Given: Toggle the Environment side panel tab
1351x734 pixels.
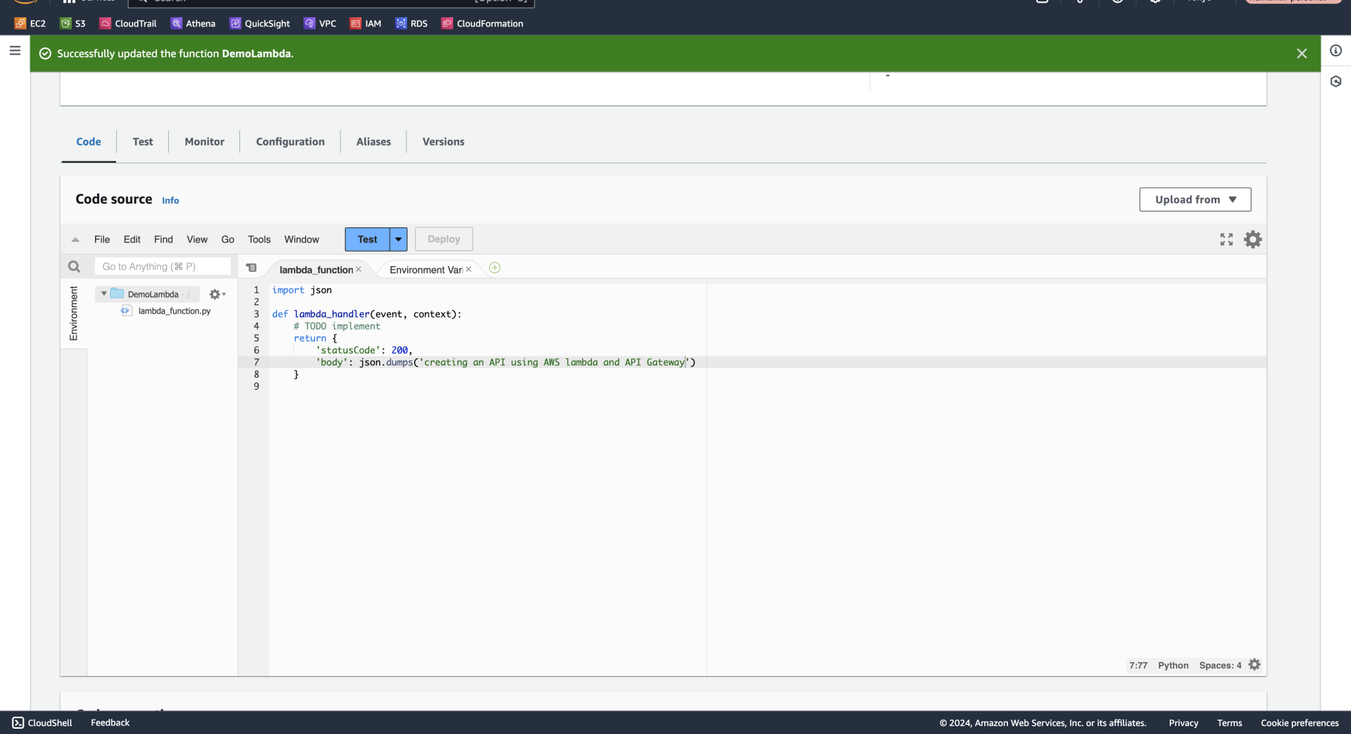Looking at the screenshot, I should pos(74,314).
